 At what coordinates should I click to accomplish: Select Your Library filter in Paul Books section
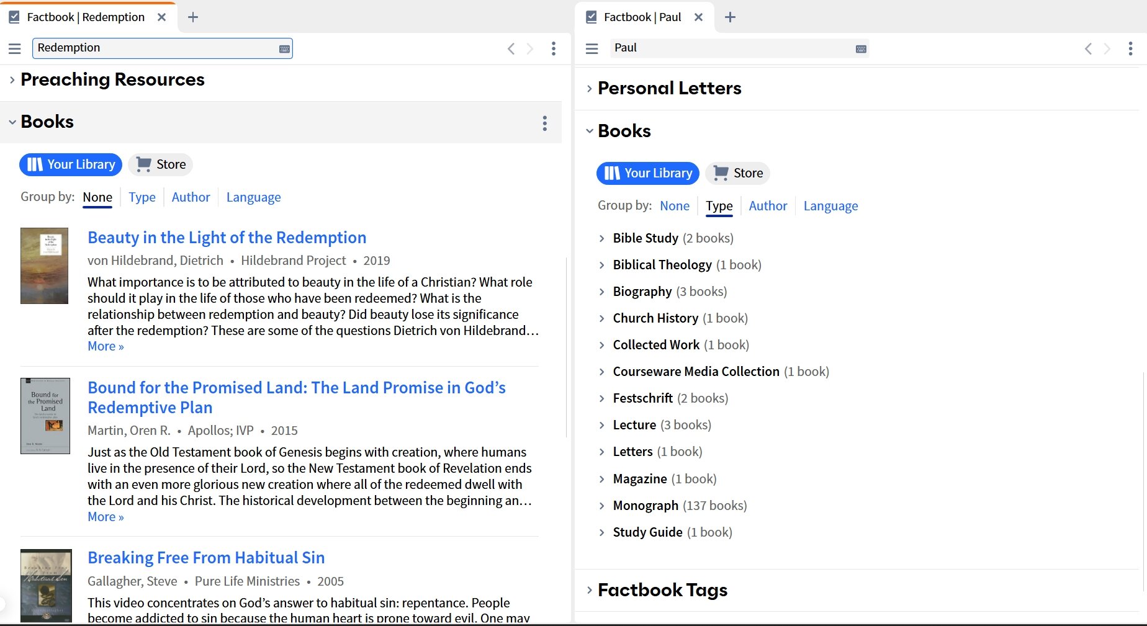647,173
